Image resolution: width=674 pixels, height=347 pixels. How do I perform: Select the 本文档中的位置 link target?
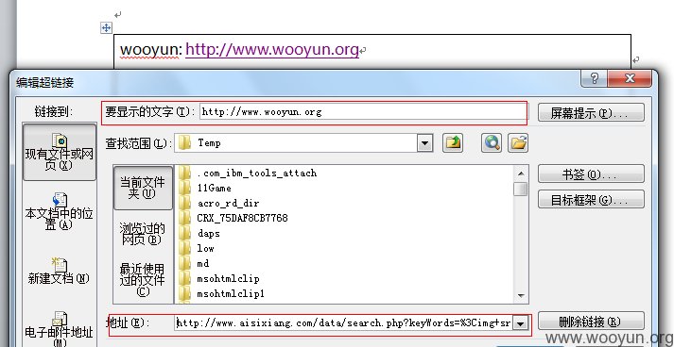coord(60,212)
